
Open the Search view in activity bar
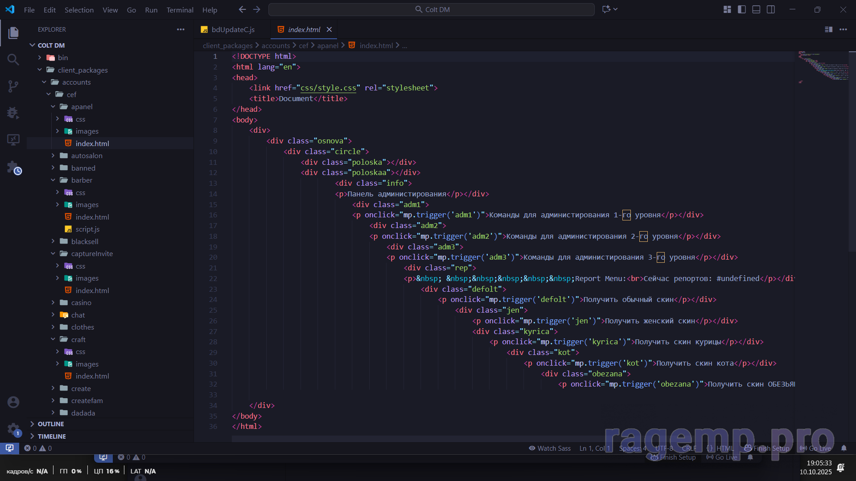pos(13,59)
